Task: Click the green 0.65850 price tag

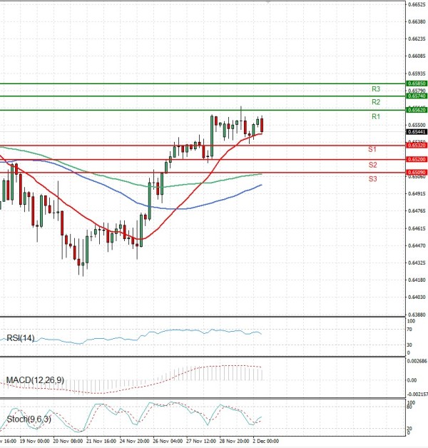Action: (x=417, y=83)
